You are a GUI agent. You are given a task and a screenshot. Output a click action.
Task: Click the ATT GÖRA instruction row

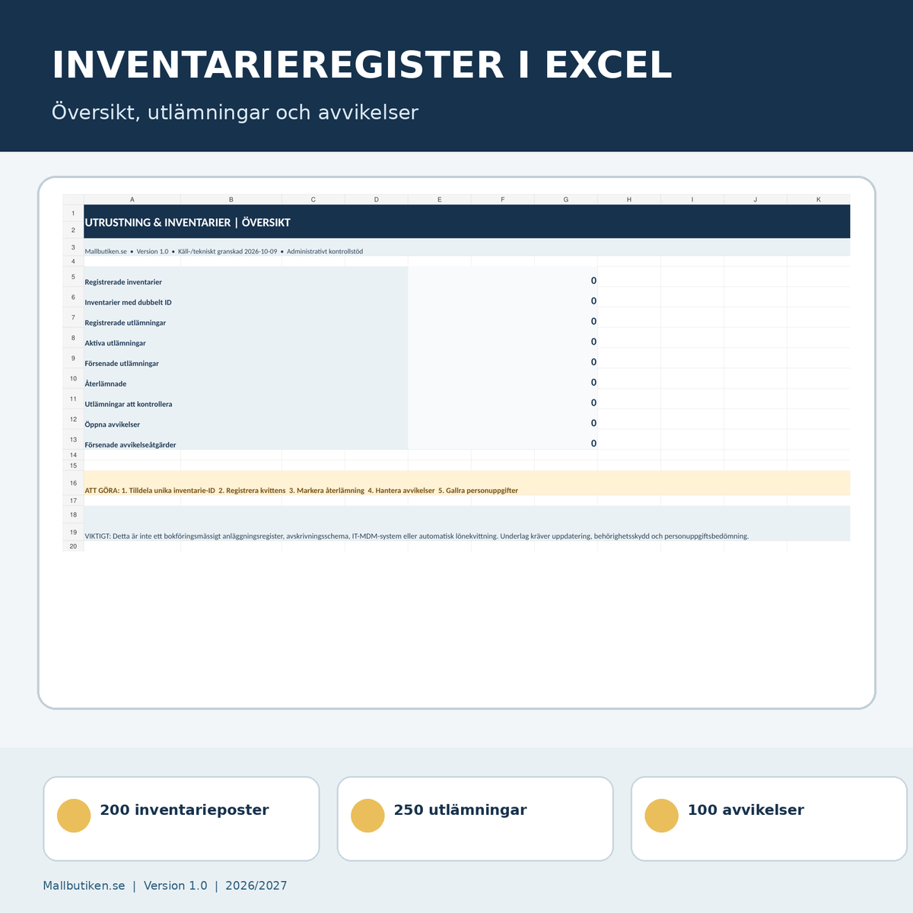coord(467,483)
